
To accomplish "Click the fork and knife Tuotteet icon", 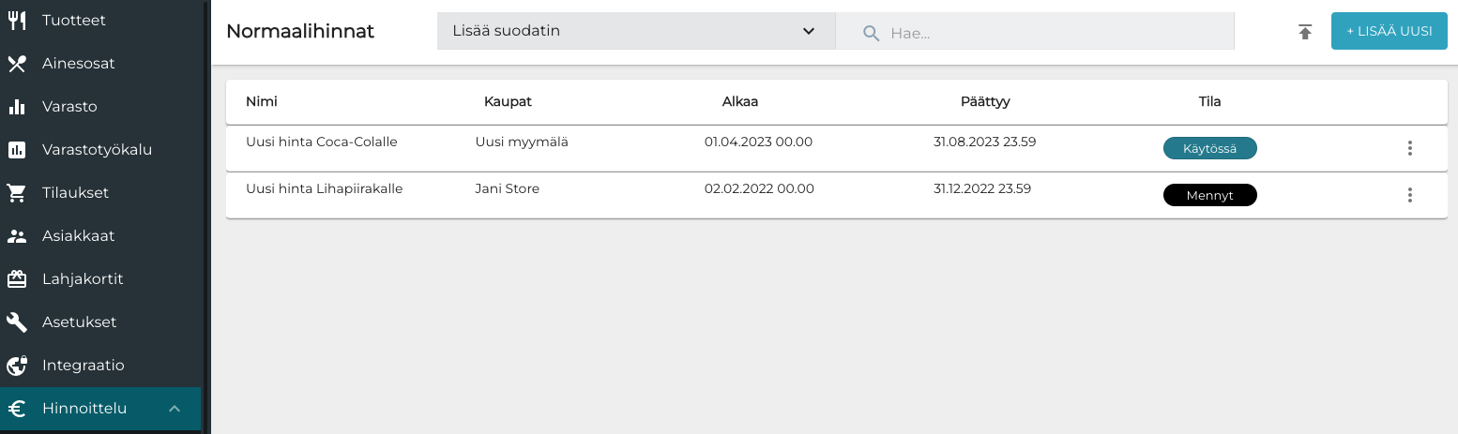I will pos(17,21).
